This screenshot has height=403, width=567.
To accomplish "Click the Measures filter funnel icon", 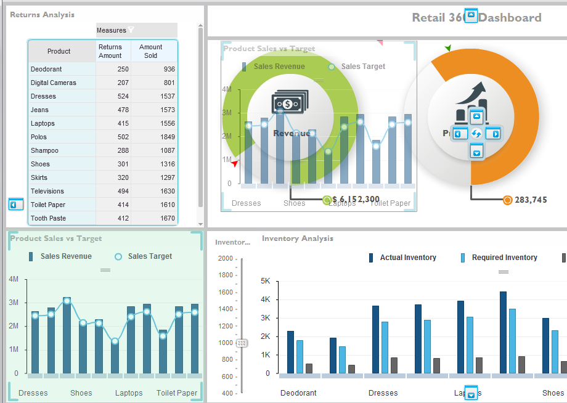I will pos(131,30).
